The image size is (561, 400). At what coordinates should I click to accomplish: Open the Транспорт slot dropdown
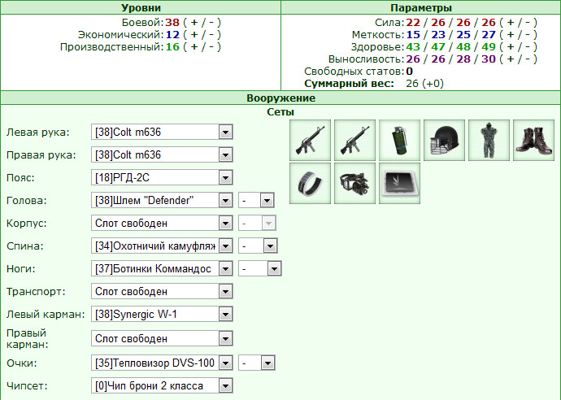point(162,291)
